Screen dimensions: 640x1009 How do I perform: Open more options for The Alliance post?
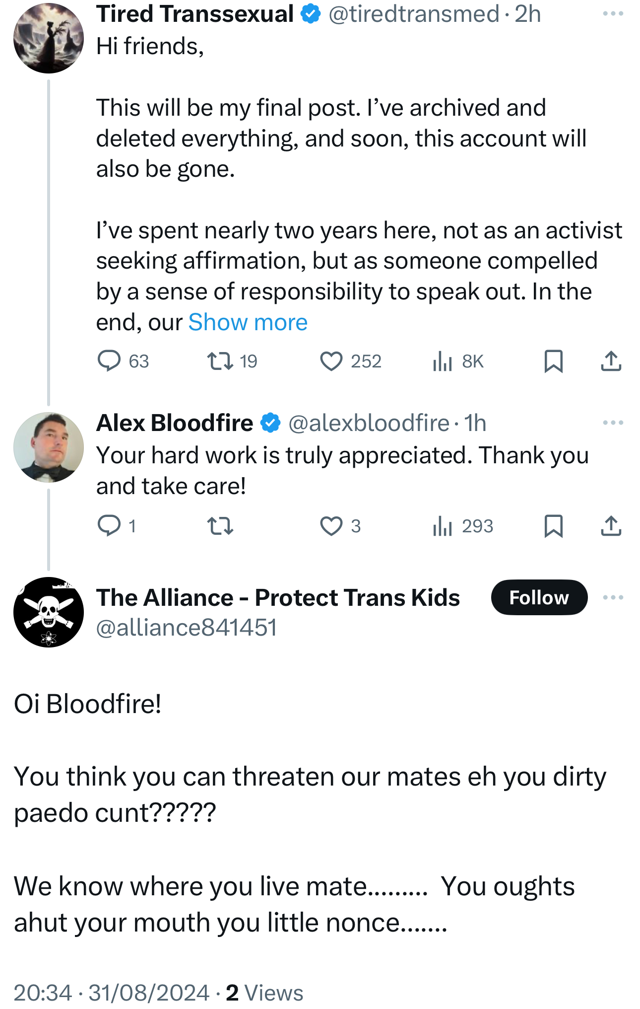pos(613,597)
